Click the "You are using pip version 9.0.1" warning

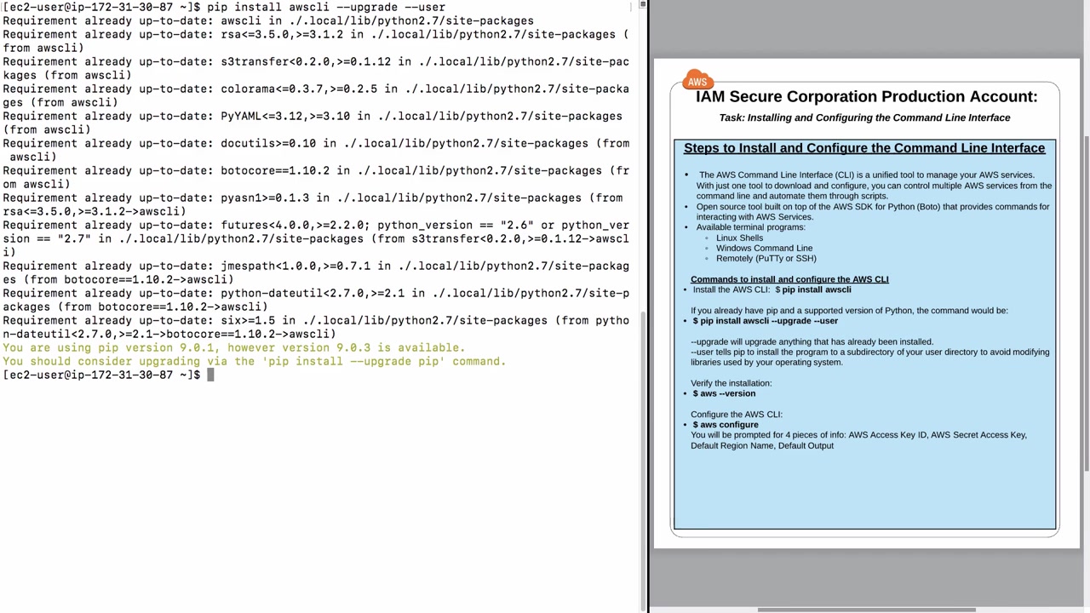[233, 347]
